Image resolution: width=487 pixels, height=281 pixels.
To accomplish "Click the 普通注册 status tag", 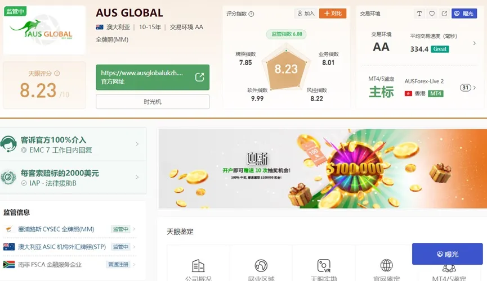I will pos(118,265).
